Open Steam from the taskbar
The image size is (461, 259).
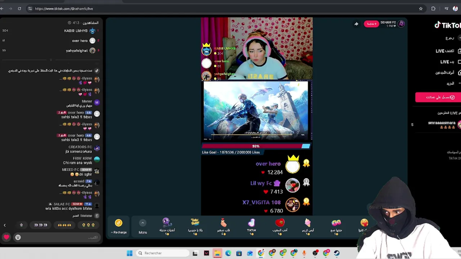pos(337,253)
